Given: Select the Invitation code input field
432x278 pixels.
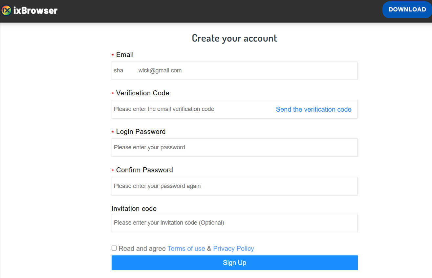Looking at the screenshot, I should [234, 223].
